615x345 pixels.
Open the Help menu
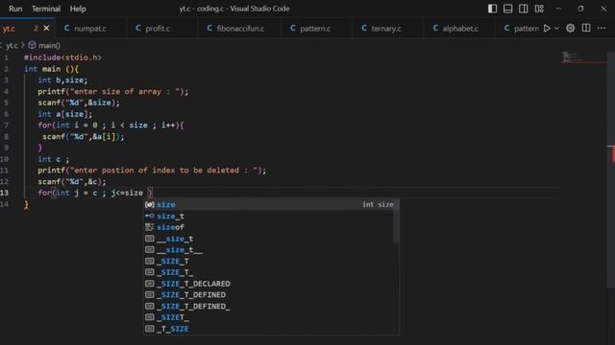78,9
